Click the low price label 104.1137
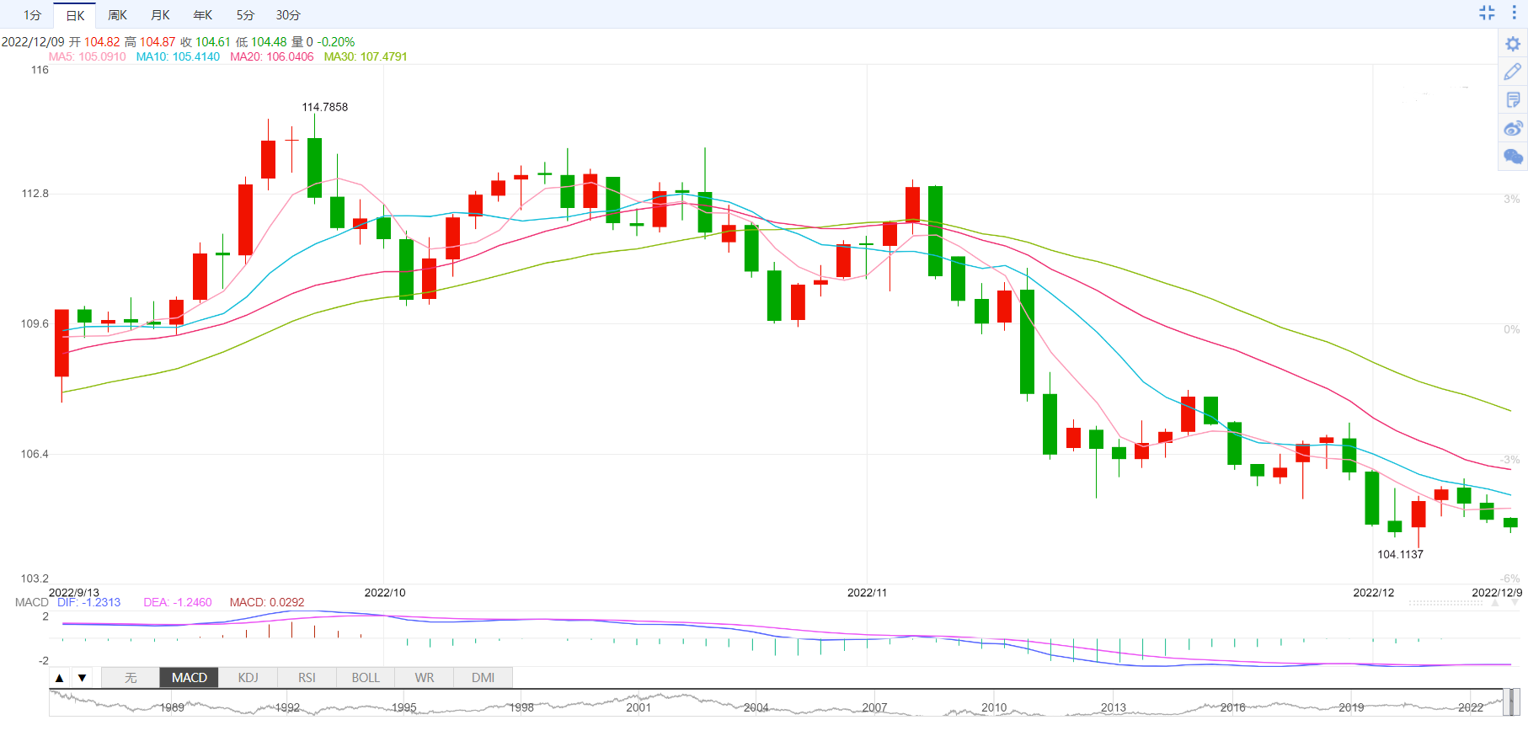 click(x=1400, y=554)
